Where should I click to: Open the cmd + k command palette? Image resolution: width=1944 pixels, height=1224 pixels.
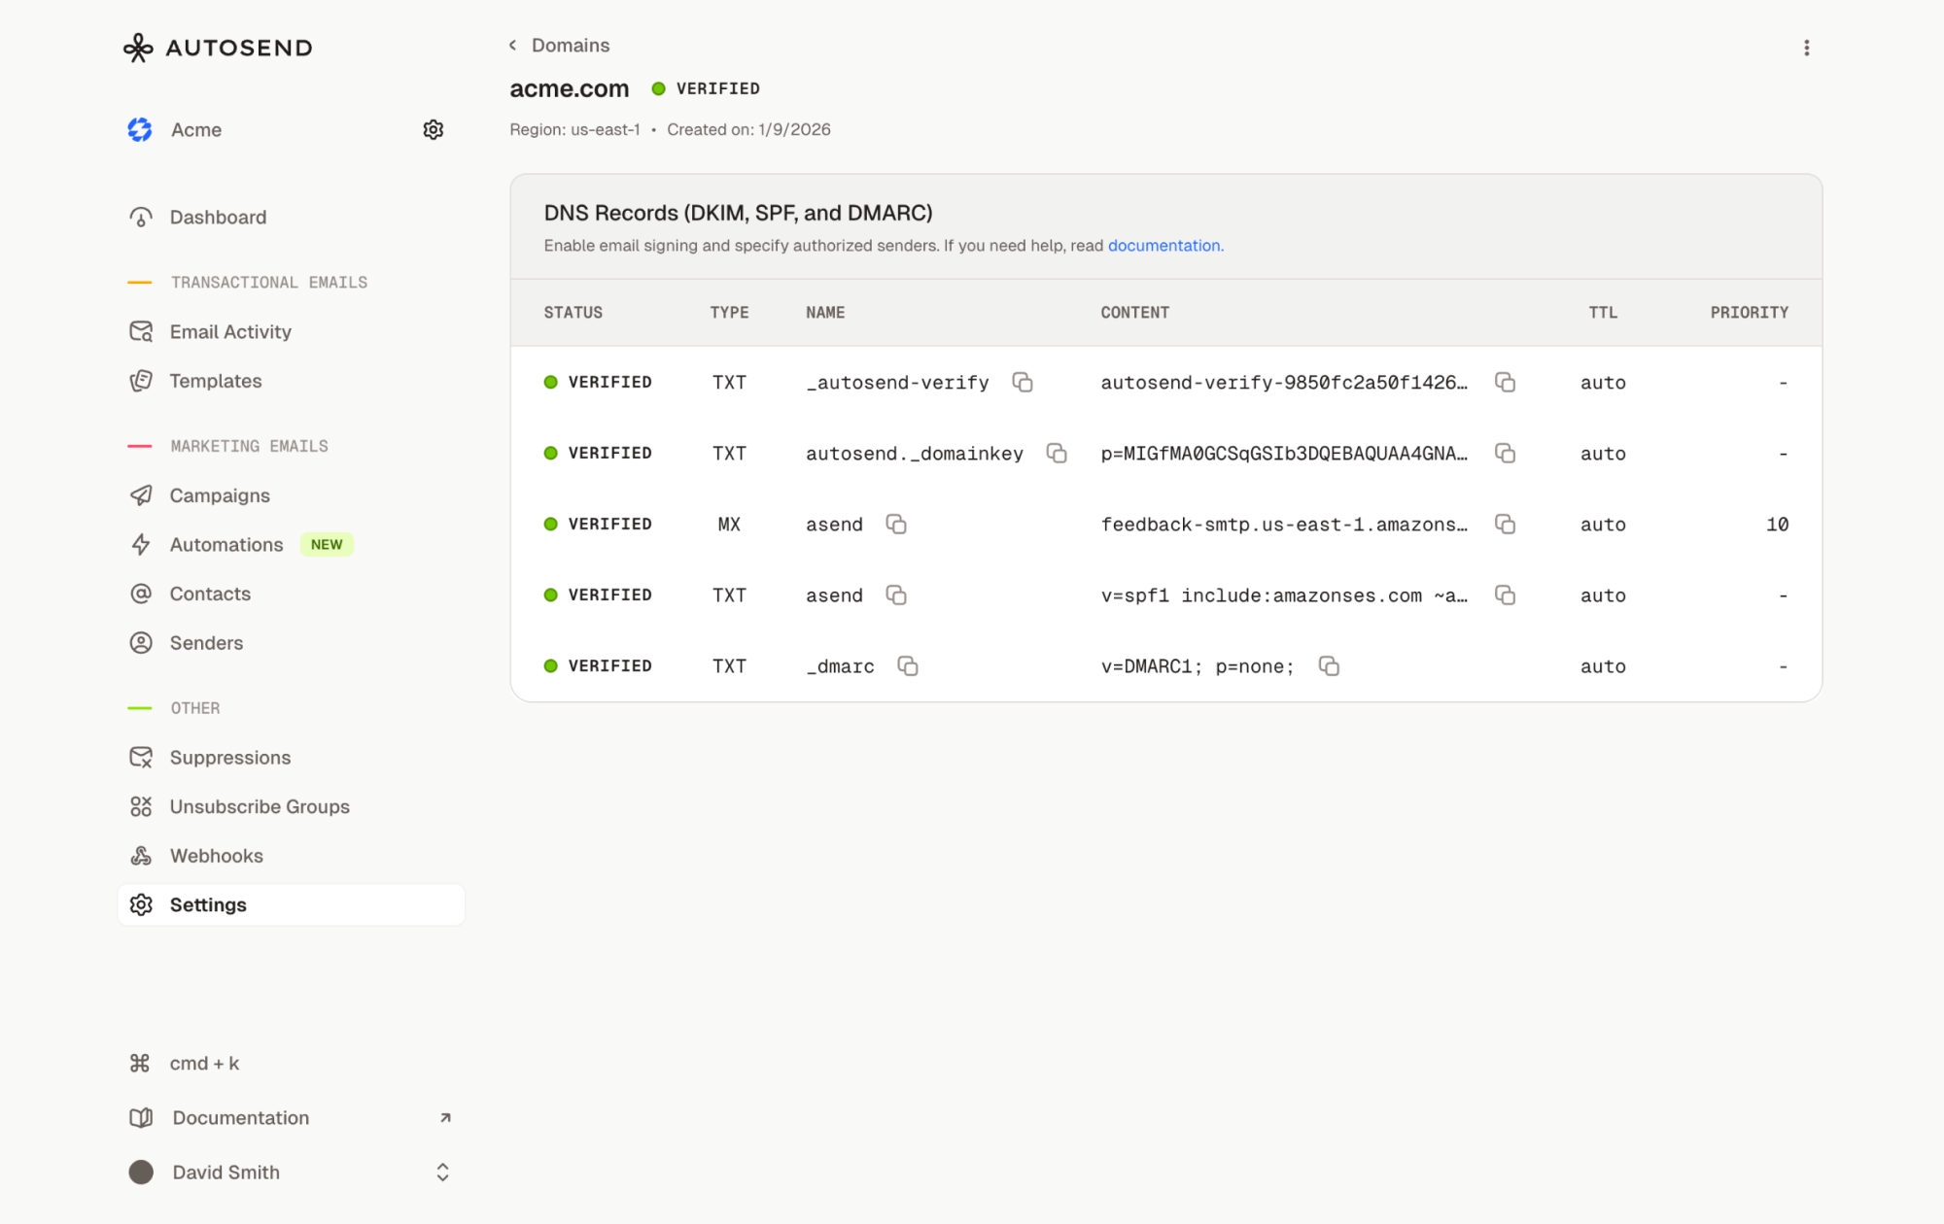click(x=203, y=1063)
